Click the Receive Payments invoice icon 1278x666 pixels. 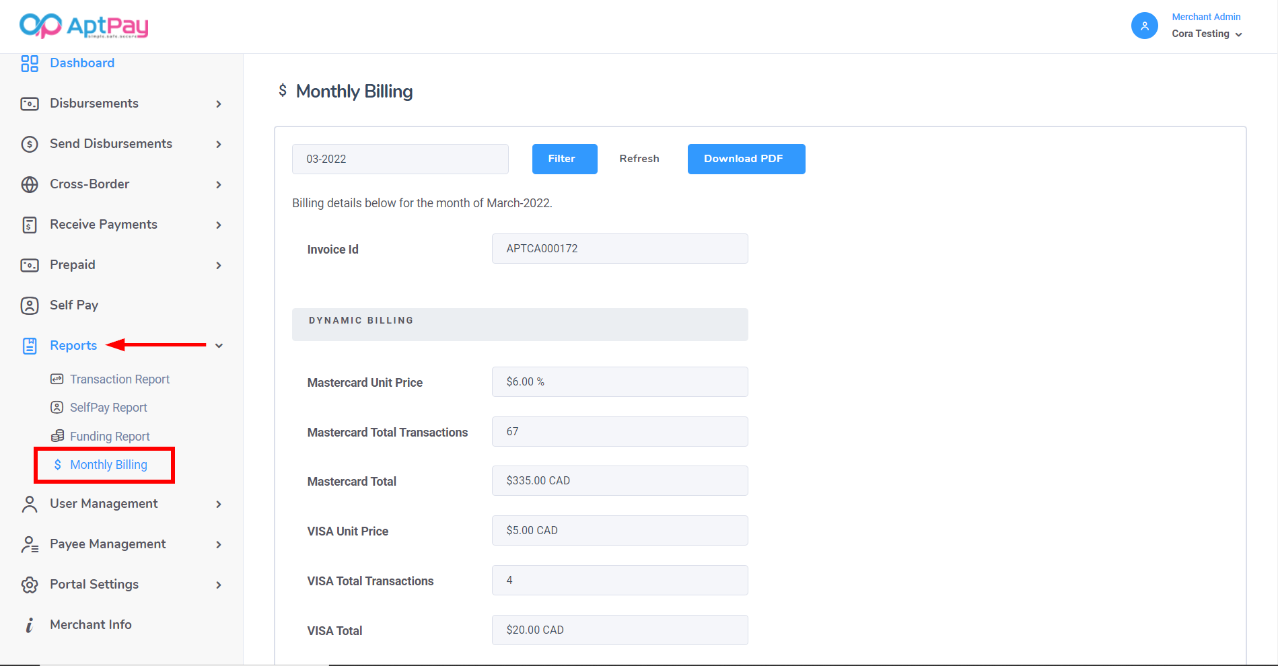(x=30, y=225)
